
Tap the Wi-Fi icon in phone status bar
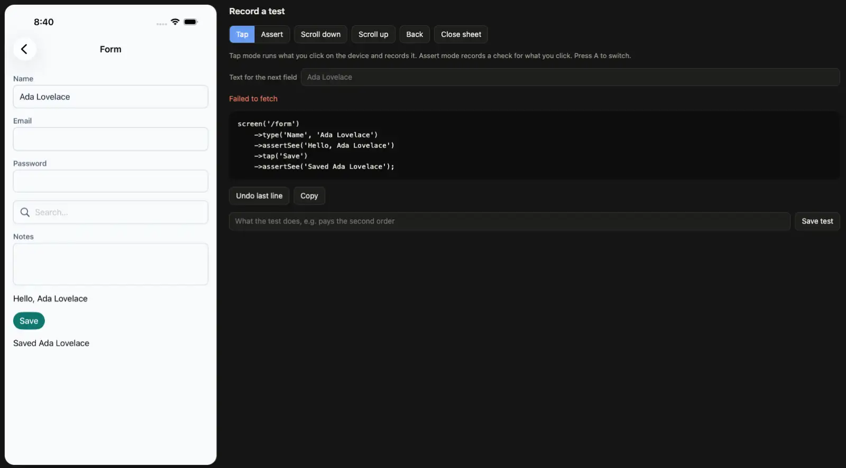pos(175,22)
